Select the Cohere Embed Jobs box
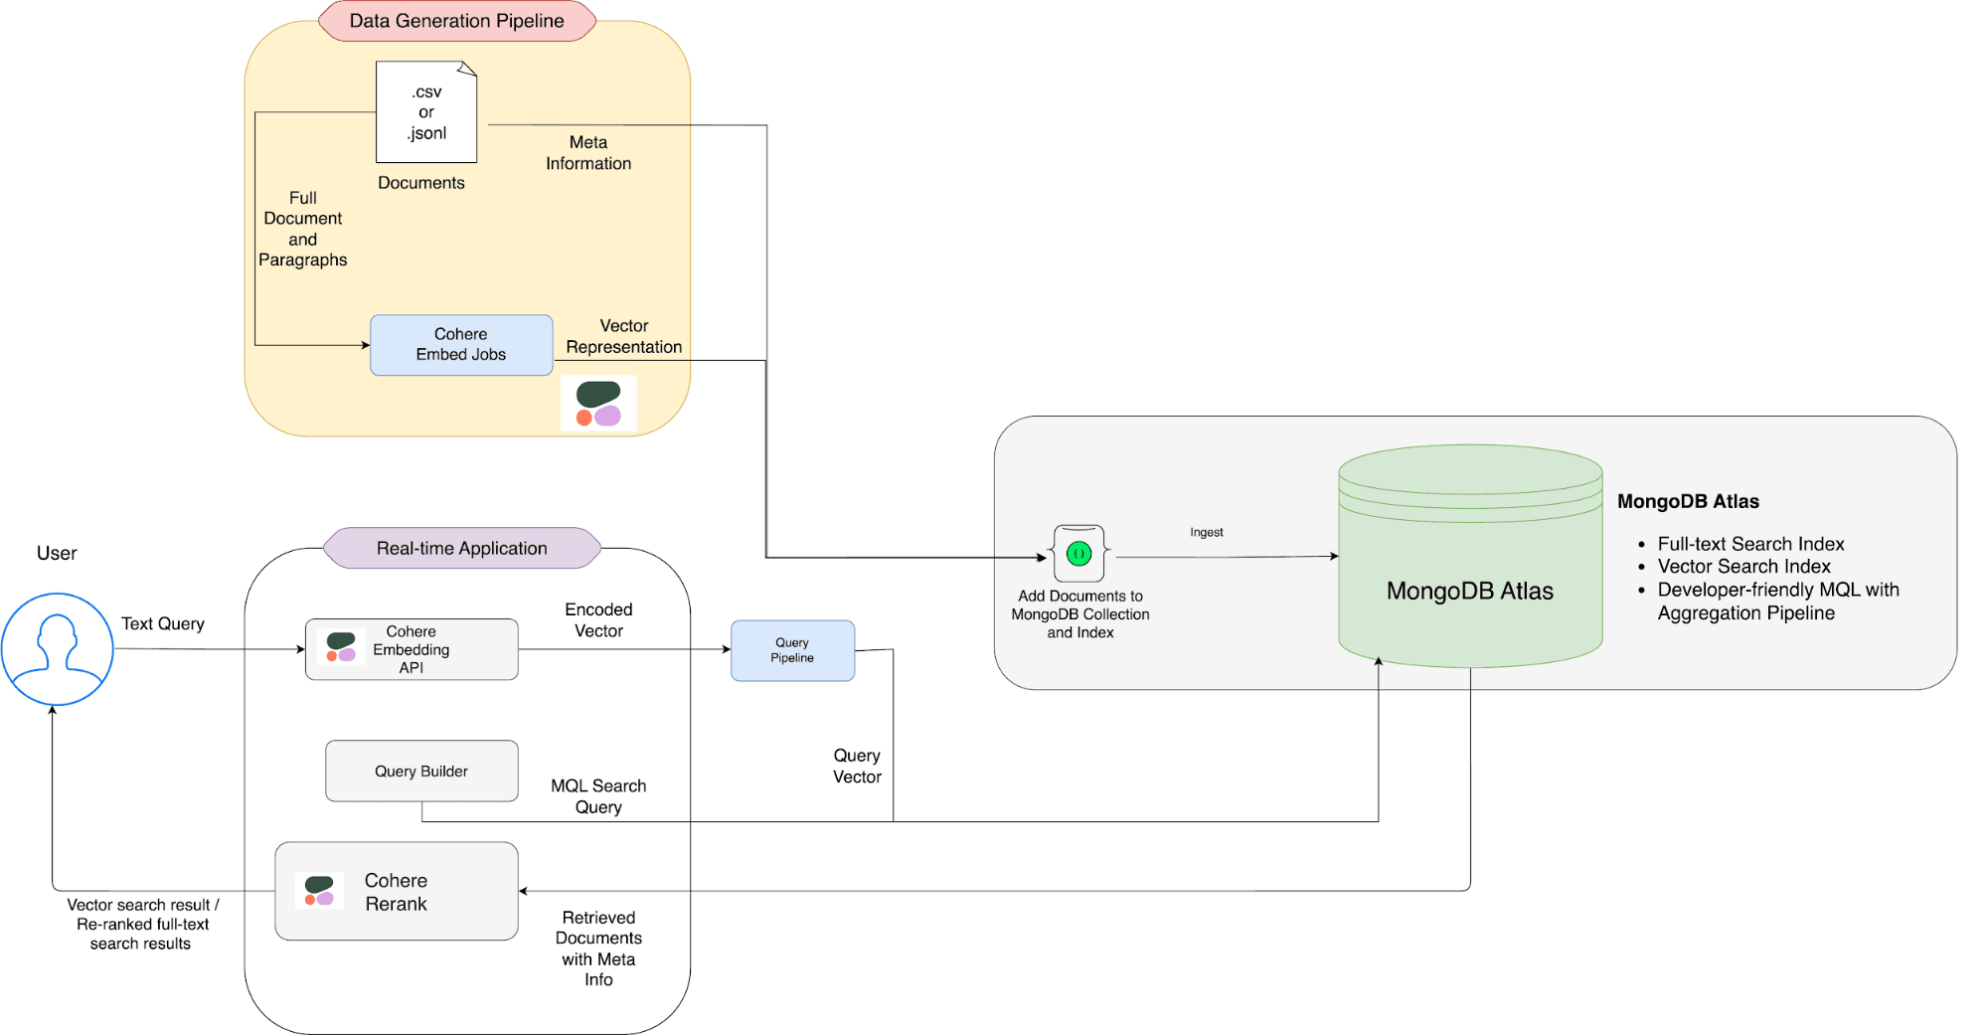1987x1036 pixels. click(x=461, y=345)
